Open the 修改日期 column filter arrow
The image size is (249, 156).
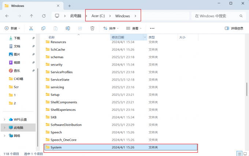pyautogui.click(x=145, y=37)
